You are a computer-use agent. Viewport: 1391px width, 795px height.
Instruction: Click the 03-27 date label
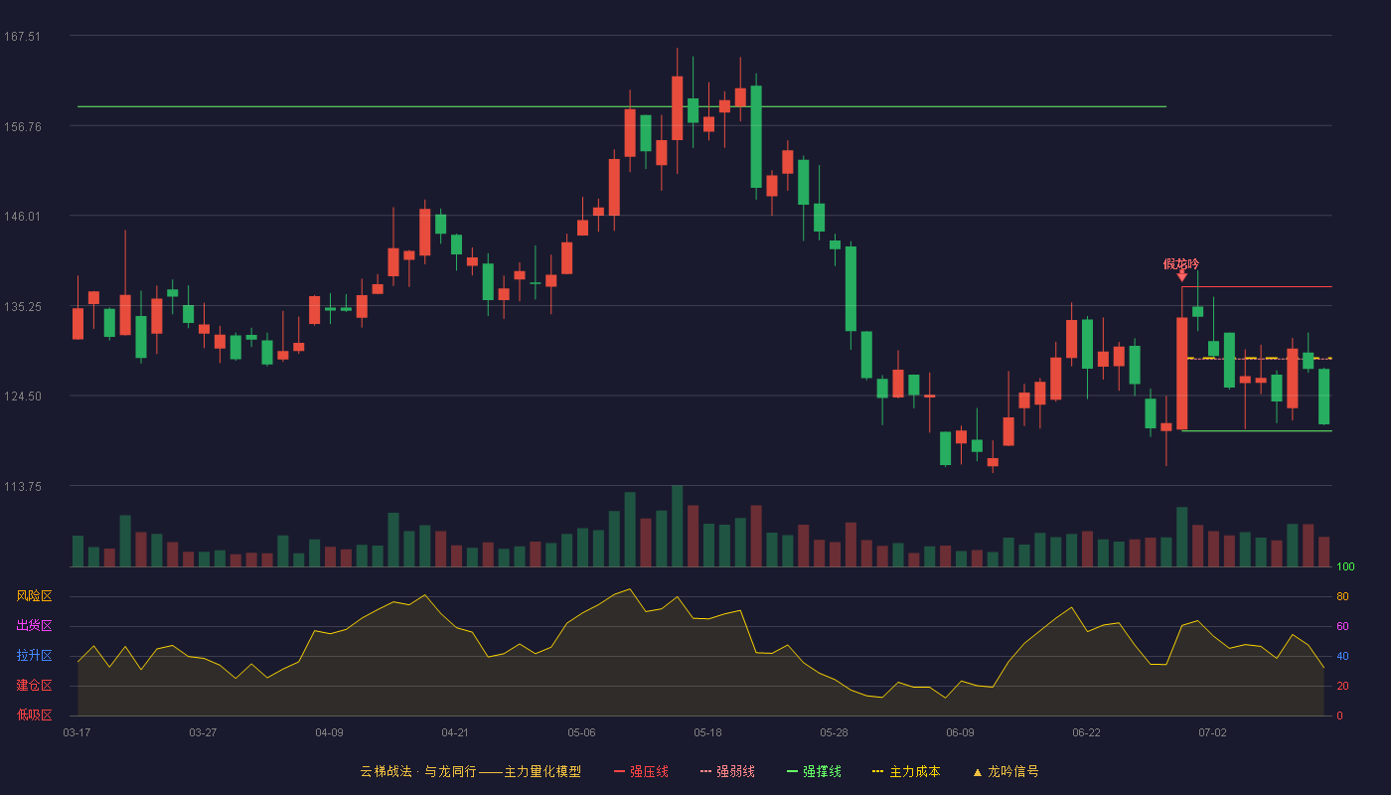tap(203, 732)
